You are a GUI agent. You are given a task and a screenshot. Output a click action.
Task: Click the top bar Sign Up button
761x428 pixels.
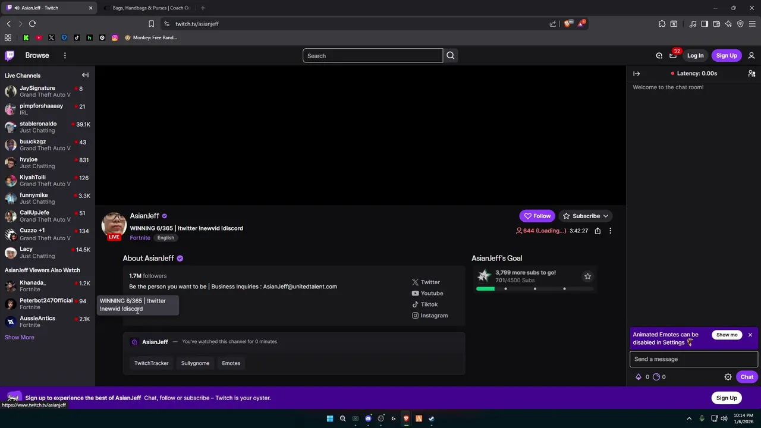point(727,55)
